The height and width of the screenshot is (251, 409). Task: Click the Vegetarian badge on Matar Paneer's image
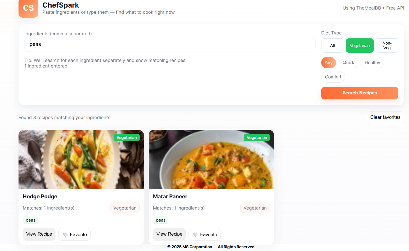pyautogui.click(x=257, y=138)
